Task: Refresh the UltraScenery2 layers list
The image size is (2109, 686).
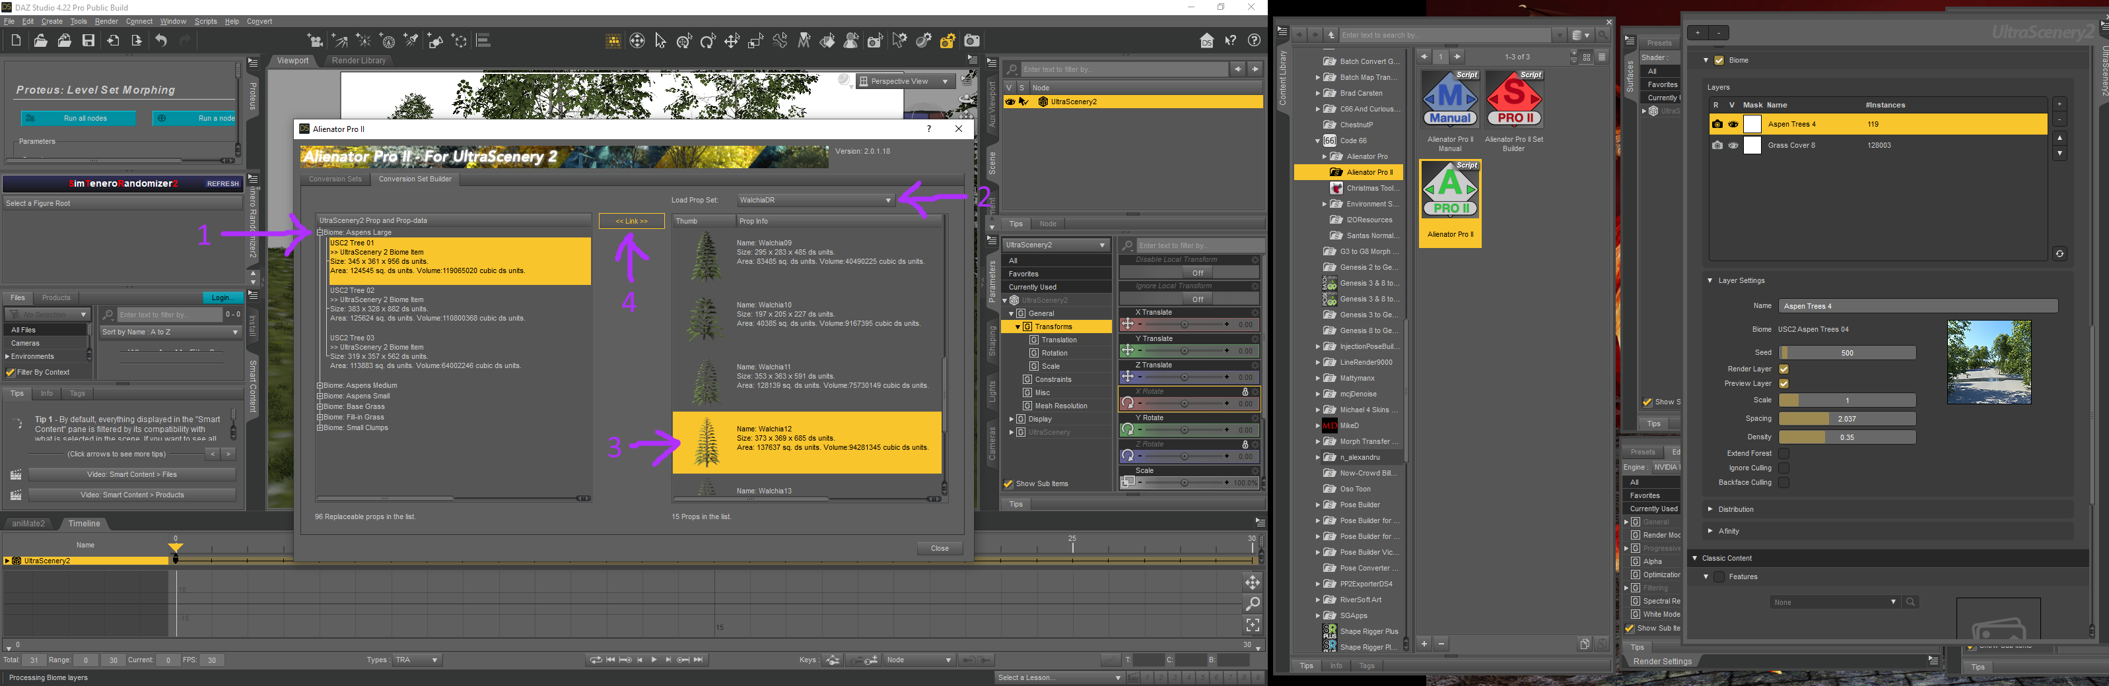Action: (2059, 253)
